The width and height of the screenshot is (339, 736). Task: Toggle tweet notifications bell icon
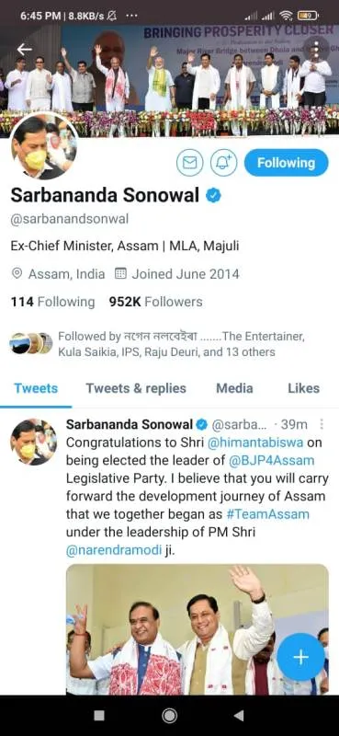click(223, 163)
